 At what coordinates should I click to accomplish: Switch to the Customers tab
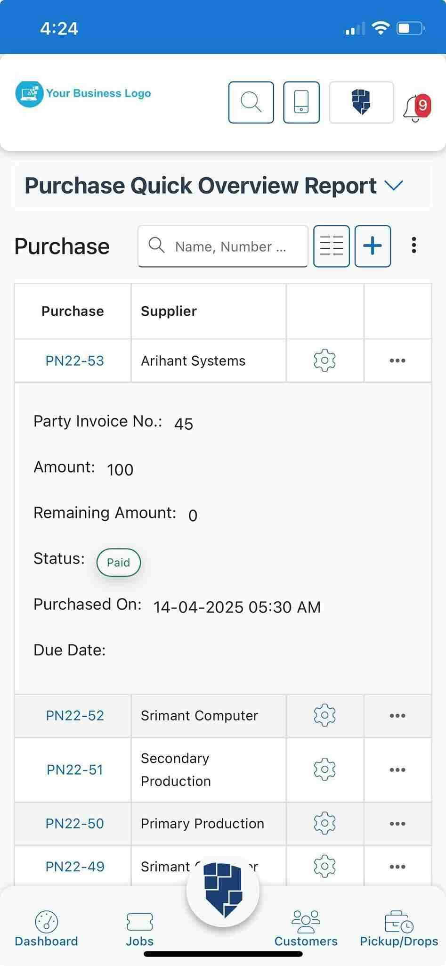(306, 929)
